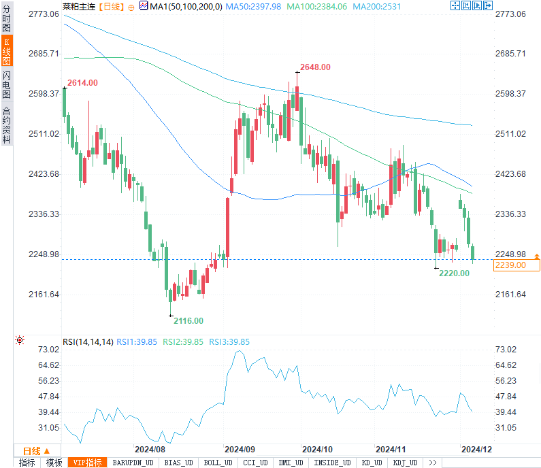Click the third icon in the top-right toolbar
Viewport: 541px width, 468px height.
point(476,6)
